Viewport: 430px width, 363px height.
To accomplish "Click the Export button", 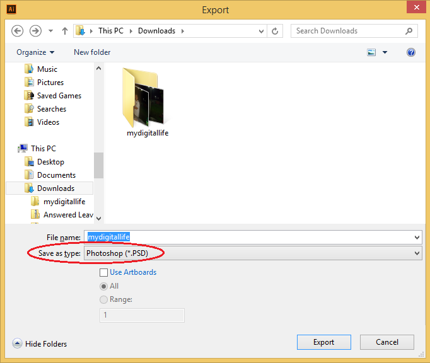I will click(x=324, y=342).
